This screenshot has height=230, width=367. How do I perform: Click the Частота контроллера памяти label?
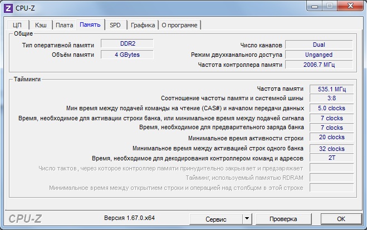(240, 65)
